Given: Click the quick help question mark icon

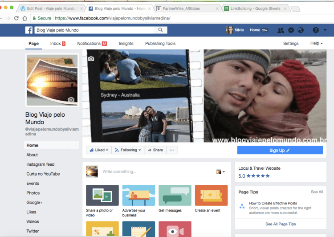Looking at the screenshot, I should coord(316,30).
